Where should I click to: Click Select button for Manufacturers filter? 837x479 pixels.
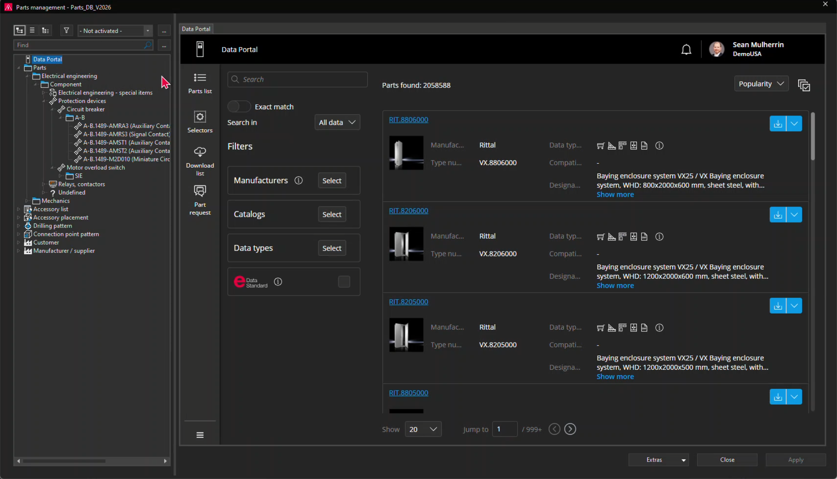pos(331,181)
